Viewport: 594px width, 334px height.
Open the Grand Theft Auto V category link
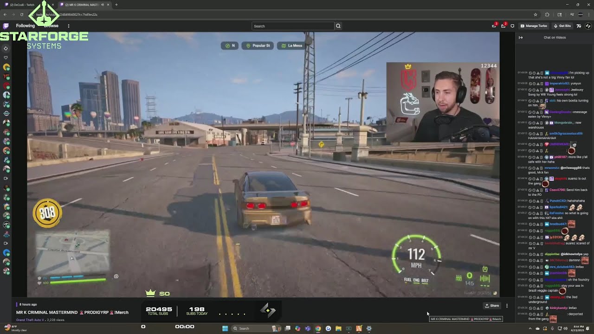30,320
